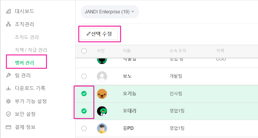Toggle the select-all checkbox in the table header
This screenshot has width=258, height=138.
click(84, 51)
